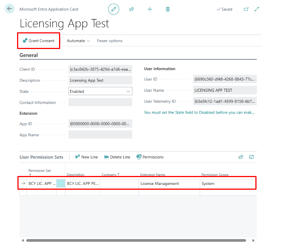Select Fewer options
Viewport: 281px width, 248px height.
(110, 41)
